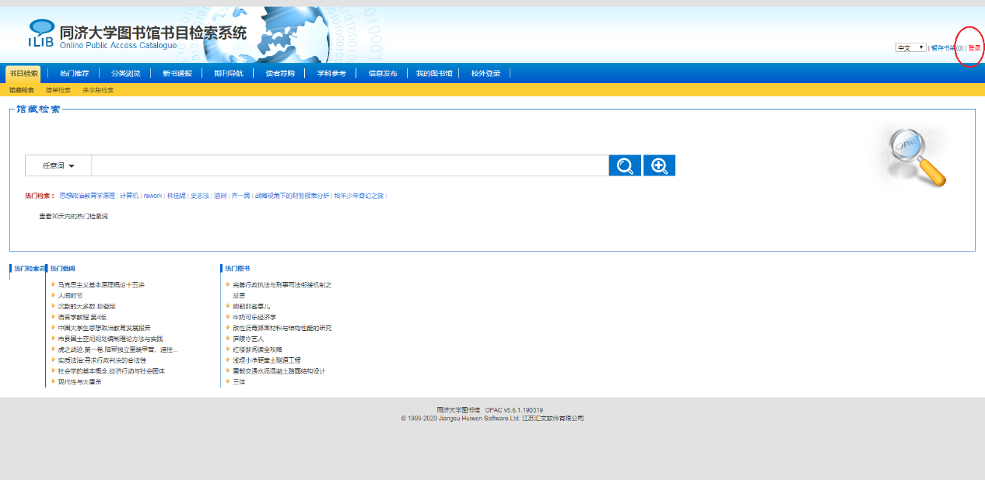Viewport: 985px width, 480px height.
Task: Open borrowed book 语言学教程.第4版
Action: click(x=82, y=318)
